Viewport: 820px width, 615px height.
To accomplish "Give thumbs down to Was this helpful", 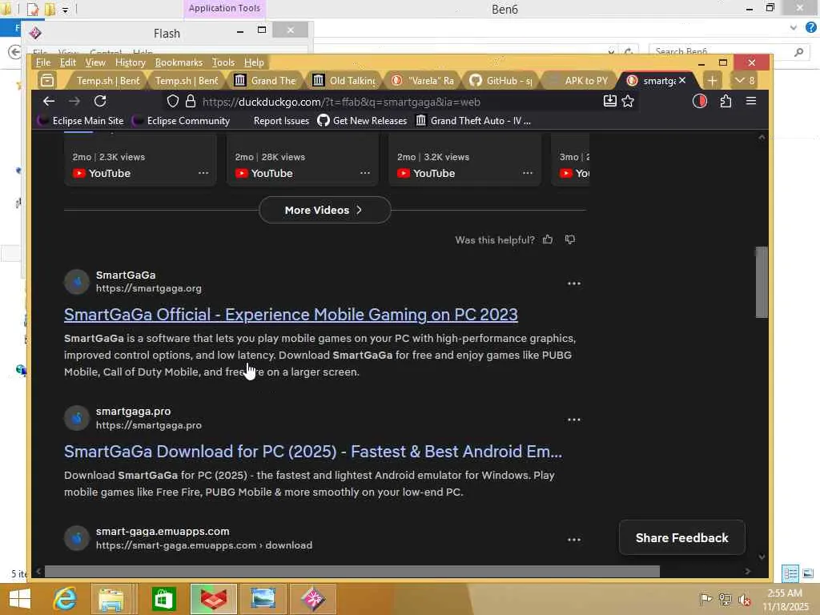I will [570, 239].
